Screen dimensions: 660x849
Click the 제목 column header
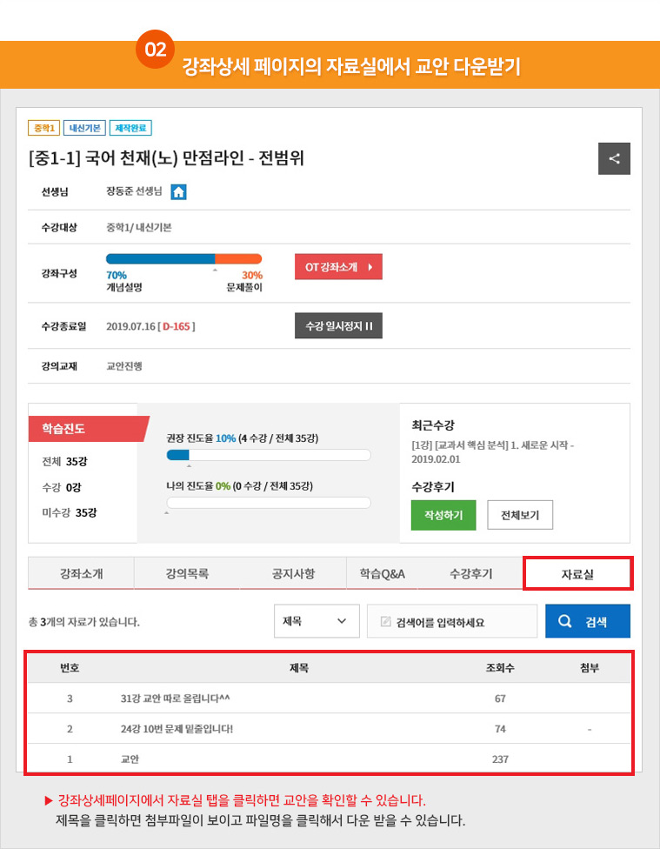click(298, 668)
